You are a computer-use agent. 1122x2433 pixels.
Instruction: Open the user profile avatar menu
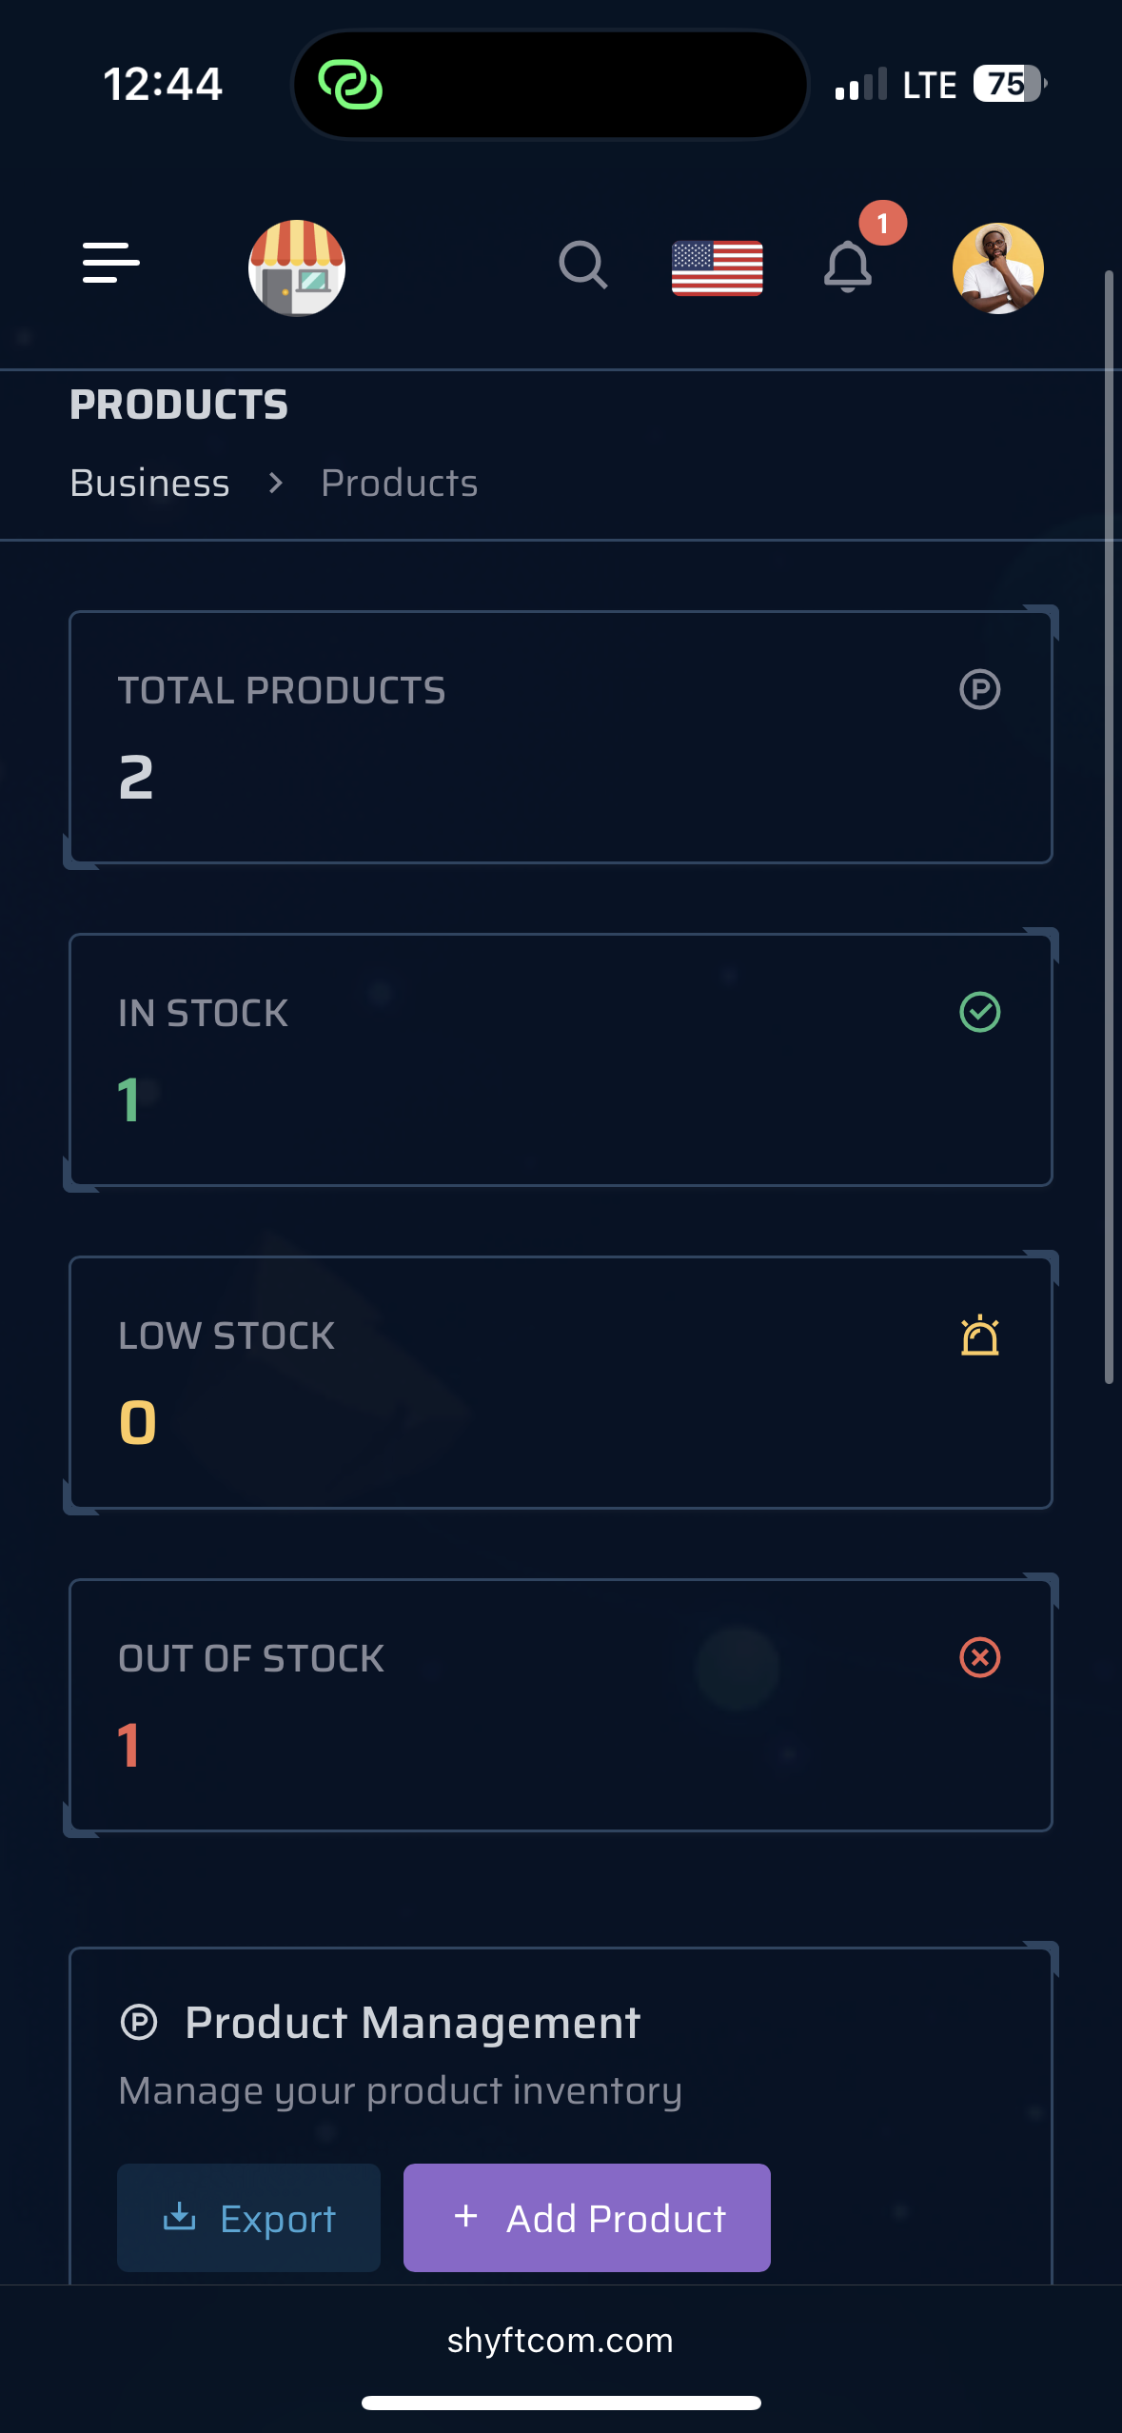tap(997, 267)
